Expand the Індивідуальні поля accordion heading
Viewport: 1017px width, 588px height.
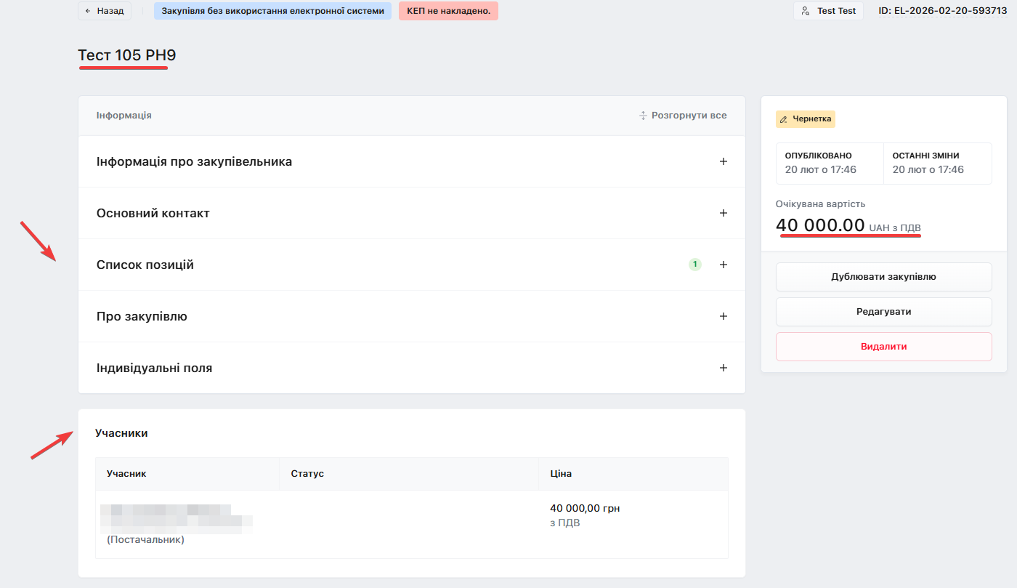coord(155,368)
